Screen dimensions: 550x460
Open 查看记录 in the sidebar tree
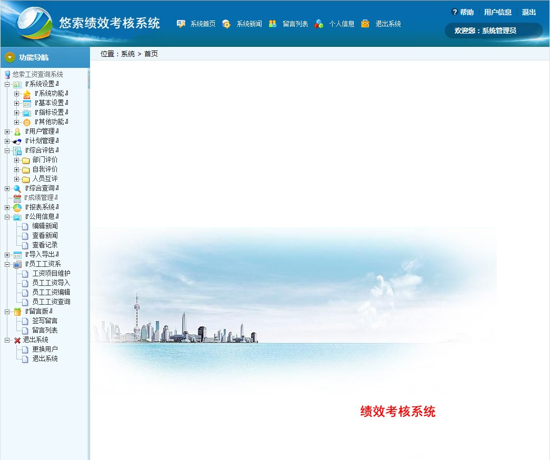tap(45, 245)
